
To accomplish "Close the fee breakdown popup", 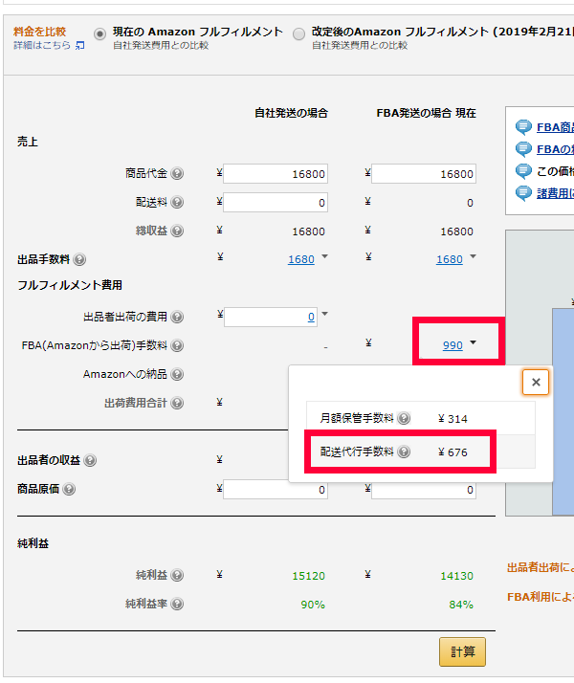I will click(x=536, y=383).
